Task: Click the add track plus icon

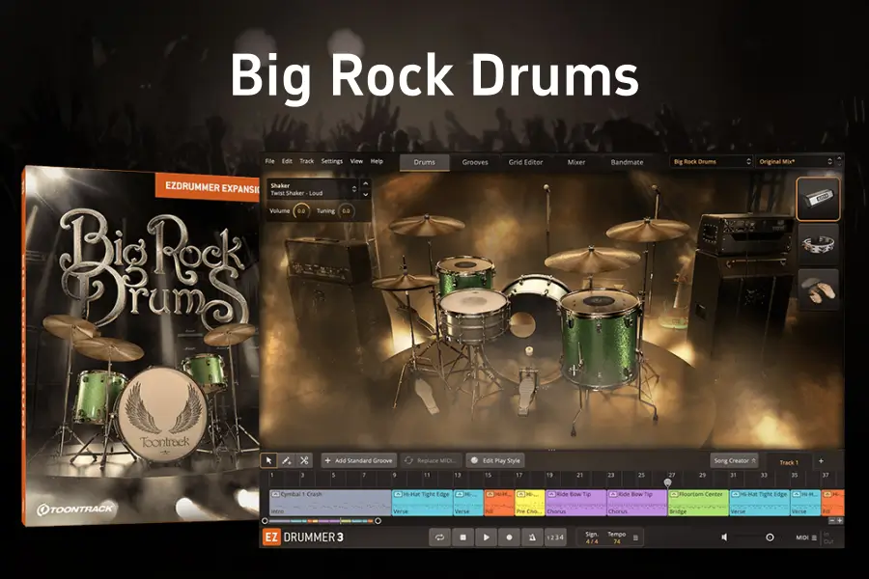Action: coord(821,461)
